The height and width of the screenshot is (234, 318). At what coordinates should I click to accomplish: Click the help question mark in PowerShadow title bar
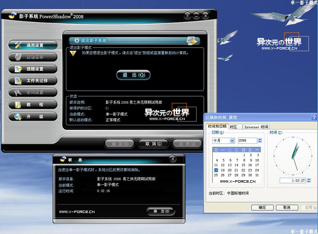[187, 15]
